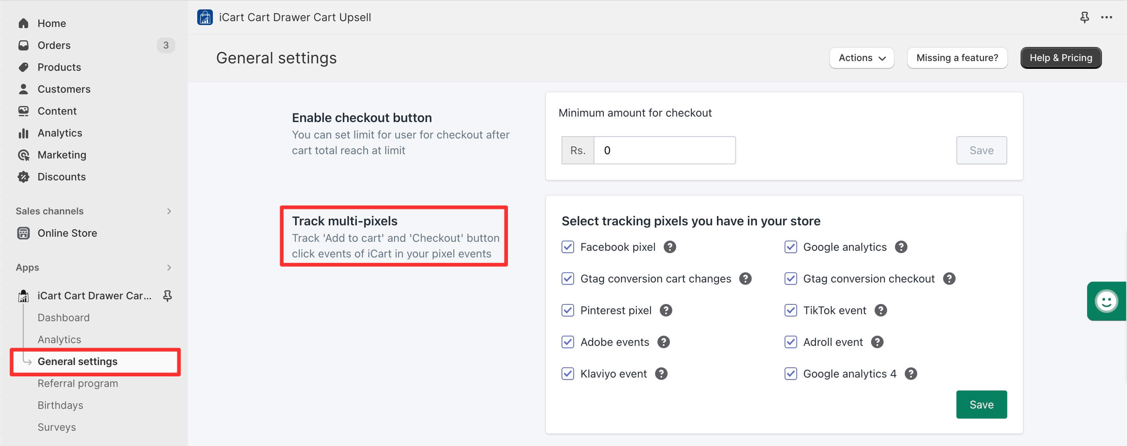This screenshot has width=1127, height=446.
Task: Open the Actions dropdown
Action: (x=861, y=58)
